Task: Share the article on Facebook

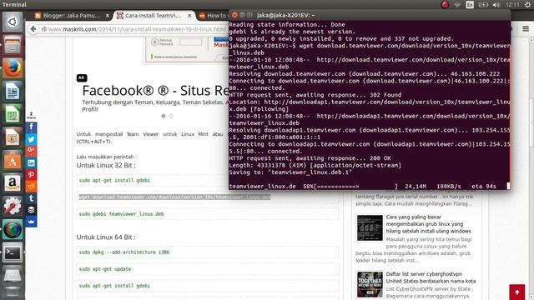Action: click(x=31, y=127)
